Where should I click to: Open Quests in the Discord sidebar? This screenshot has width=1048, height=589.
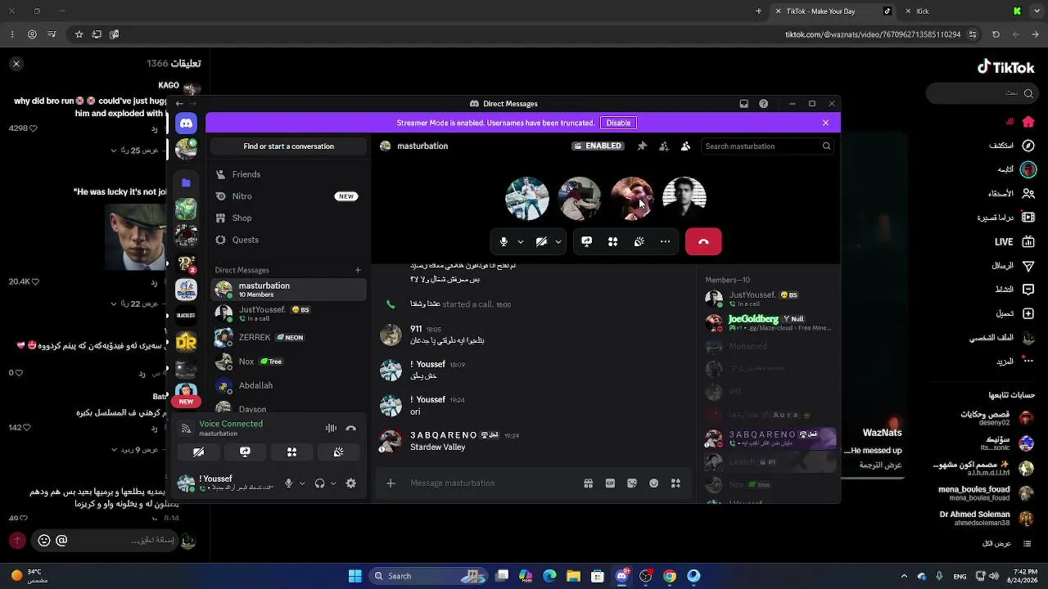coord(288,240)
